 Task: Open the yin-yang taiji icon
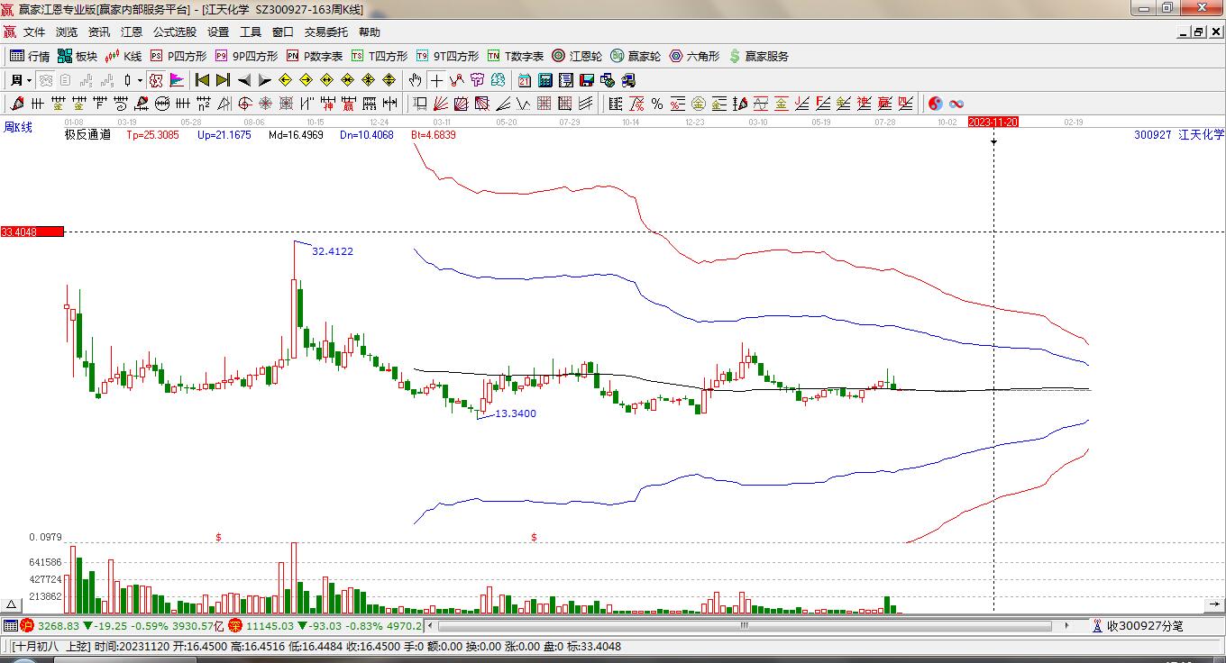936,104
